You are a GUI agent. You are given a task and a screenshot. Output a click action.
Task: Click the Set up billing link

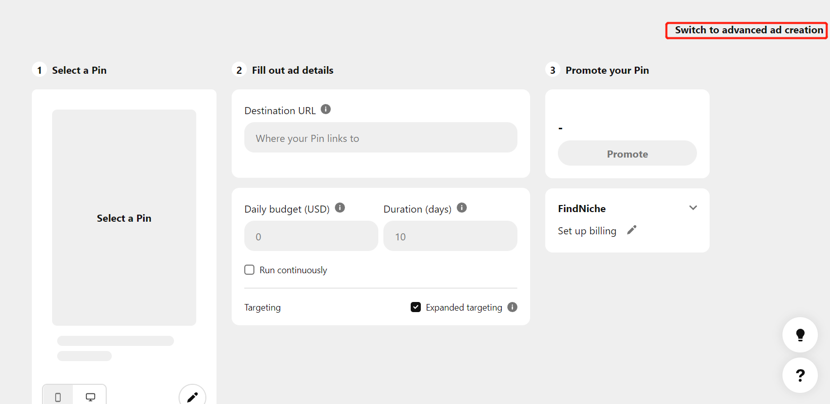click(587, 231)
